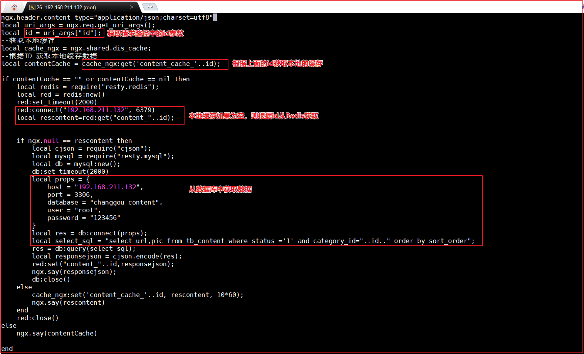The height and width of the screenshot is (354, 584).
Task: Click the line 'password = "123456"'
Action: click(x=84, y=218)
